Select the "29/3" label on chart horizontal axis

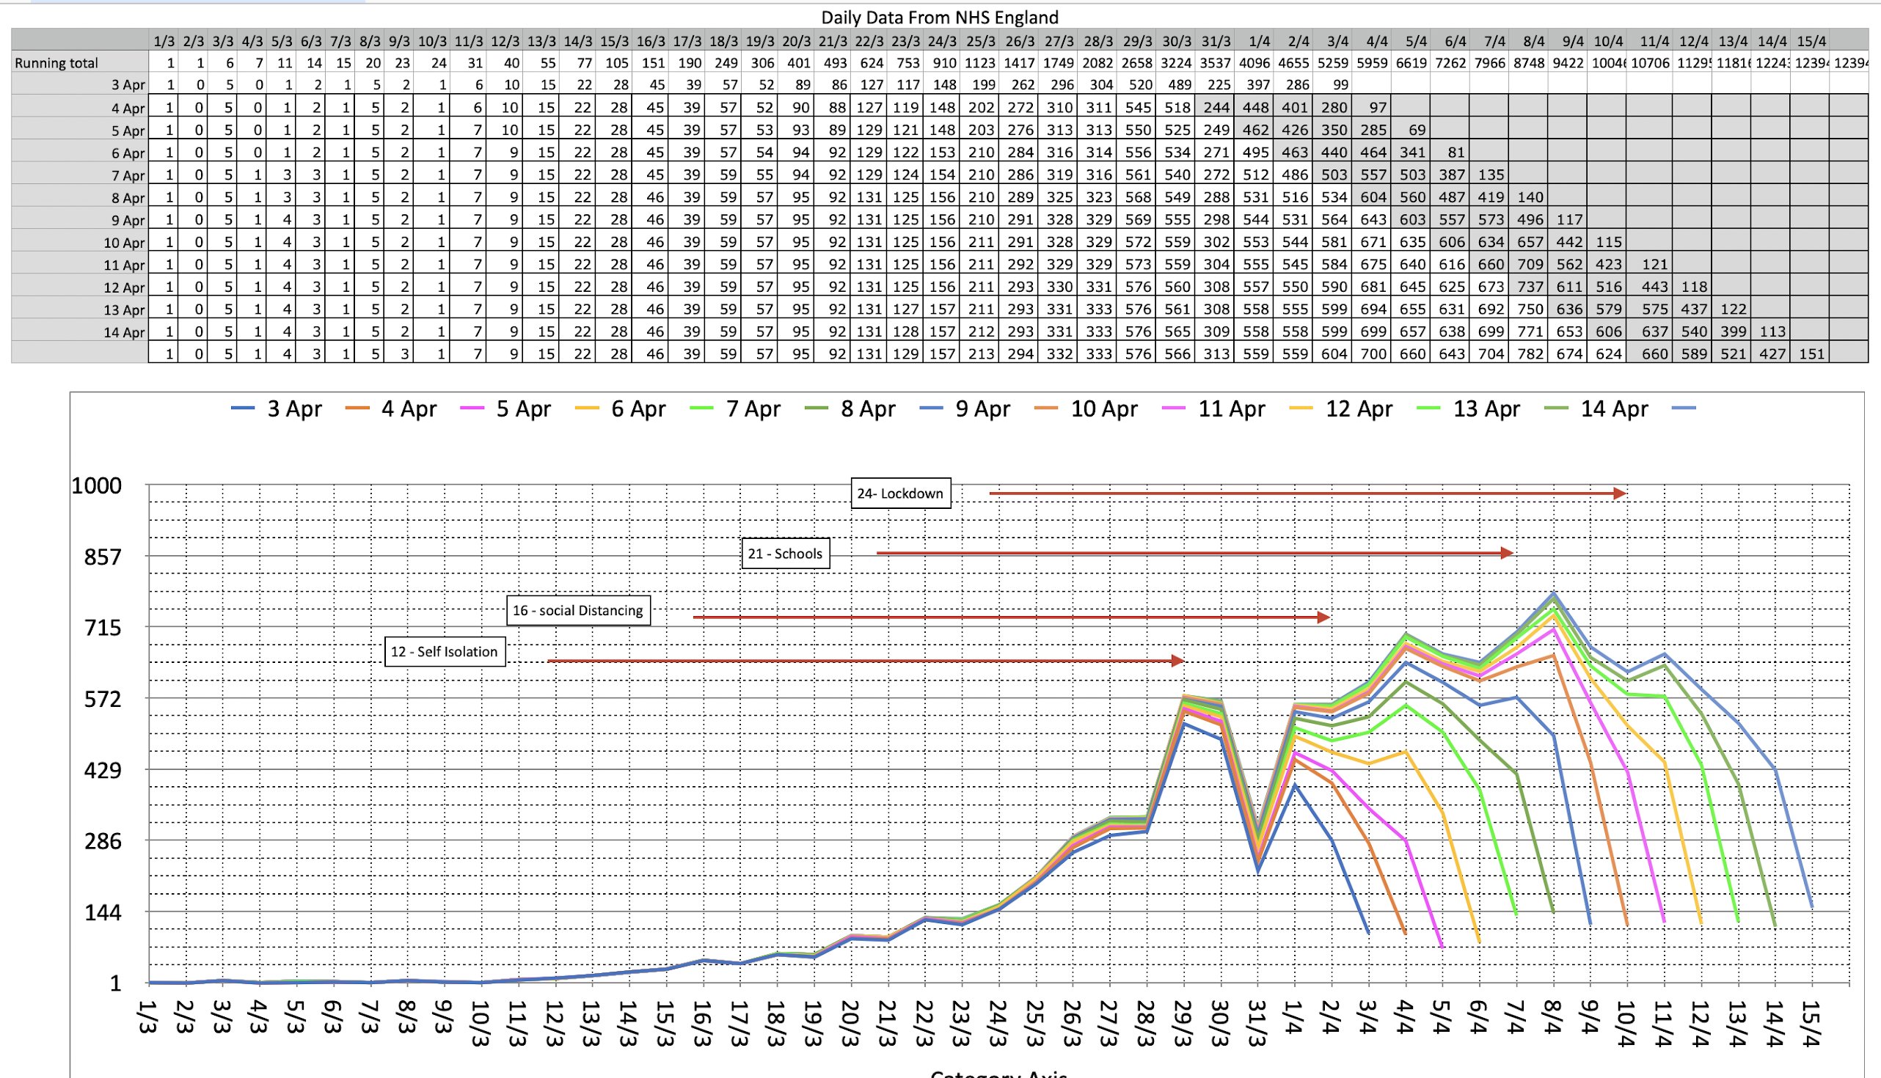point(1183,1024)
